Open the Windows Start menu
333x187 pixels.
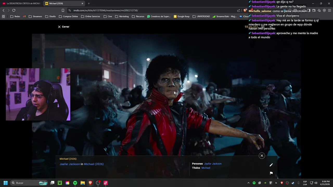point(5,183)
